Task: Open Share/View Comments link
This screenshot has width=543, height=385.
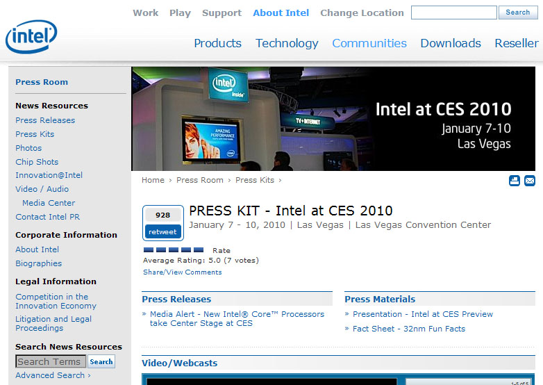Action: (x=183, y=272)
